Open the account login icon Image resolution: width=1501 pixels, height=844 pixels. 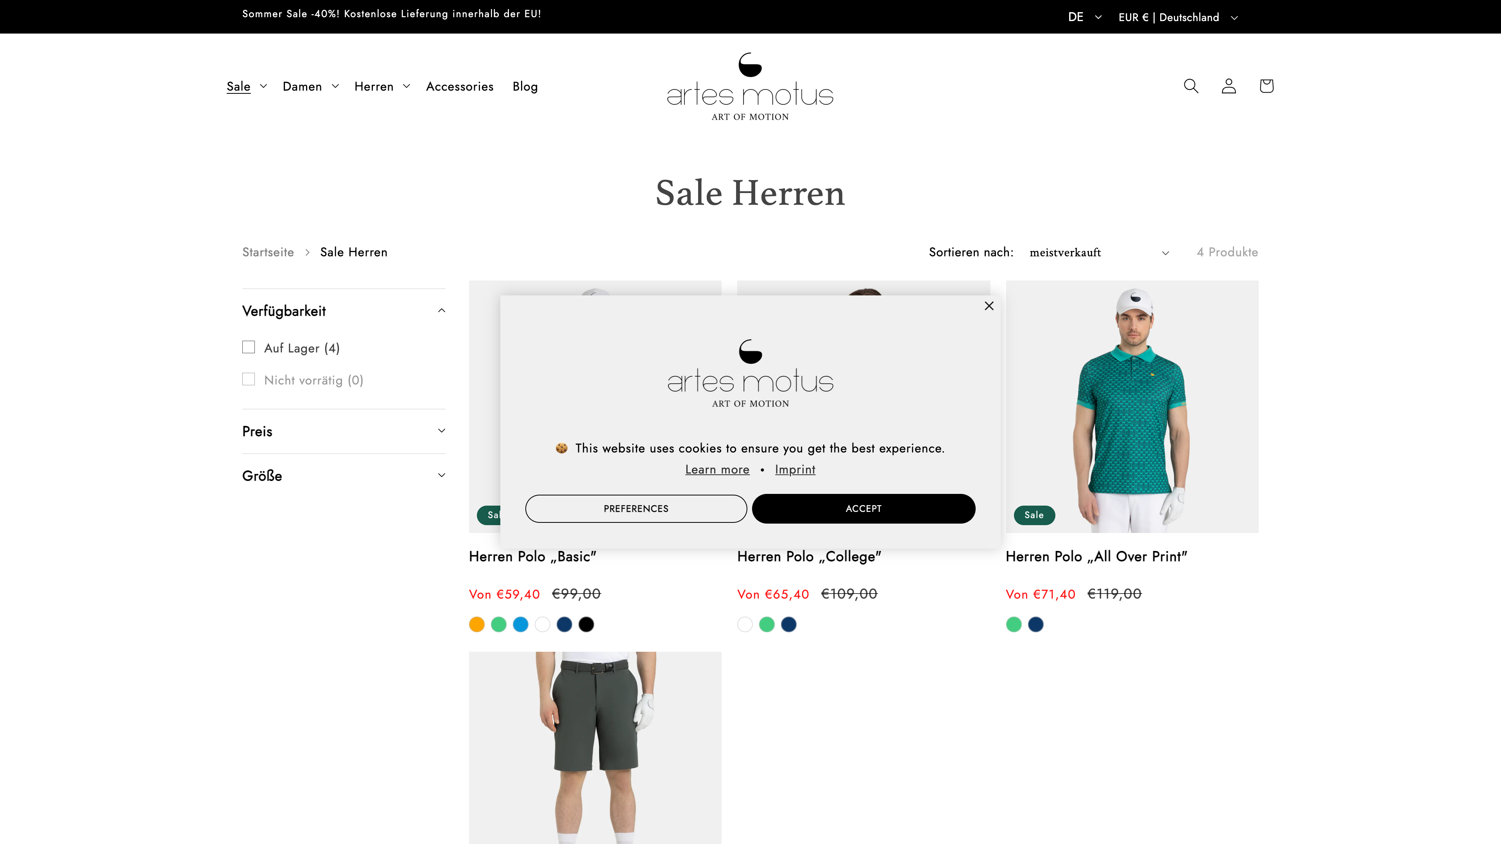coord(1229,86)
